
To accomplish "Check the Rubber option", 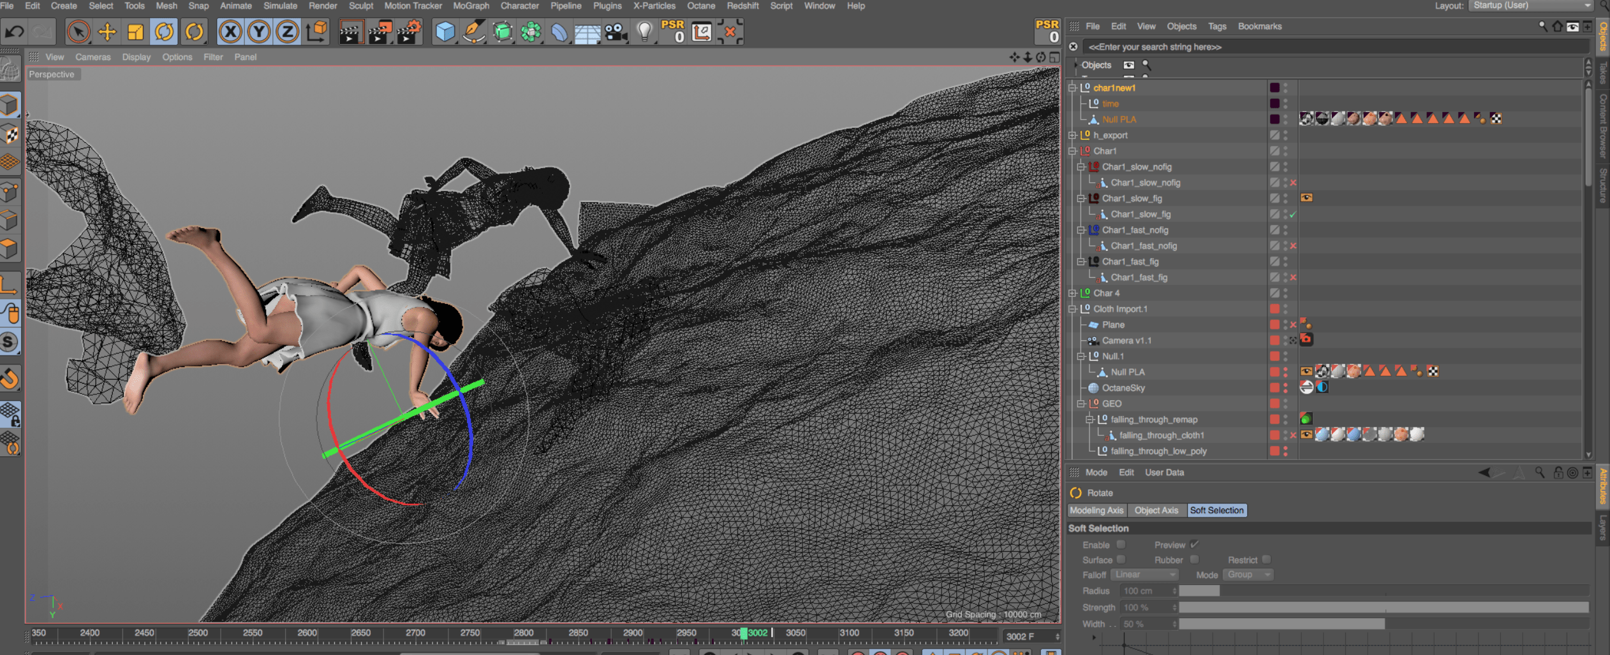I will point(1194,559).
